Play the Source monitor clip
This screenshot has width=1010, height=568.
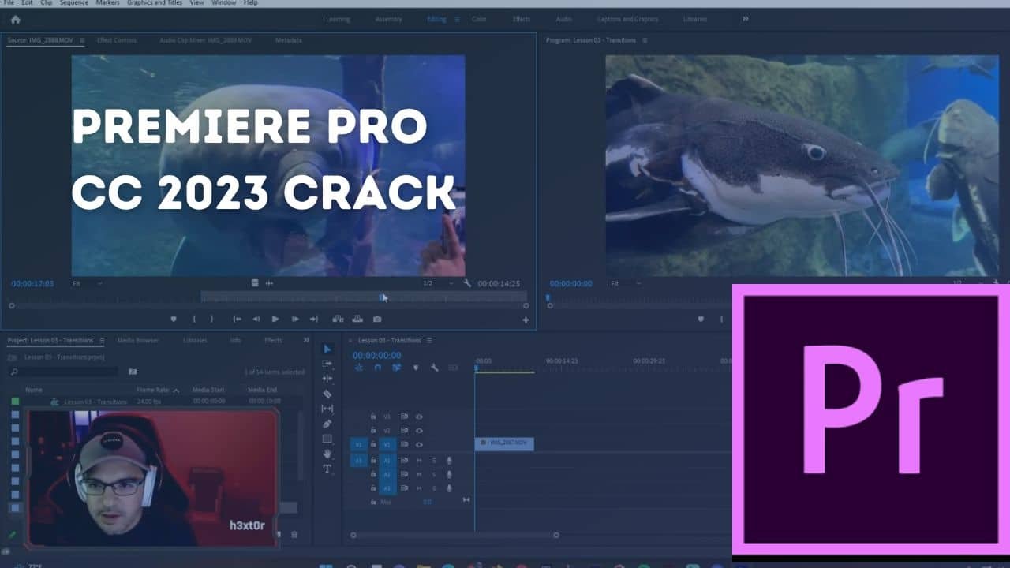click(275, 319)
